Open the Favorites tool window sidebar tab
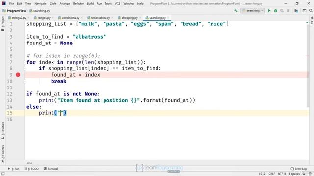314x176 pixels. pyautogui.click(x=3, y=154)
